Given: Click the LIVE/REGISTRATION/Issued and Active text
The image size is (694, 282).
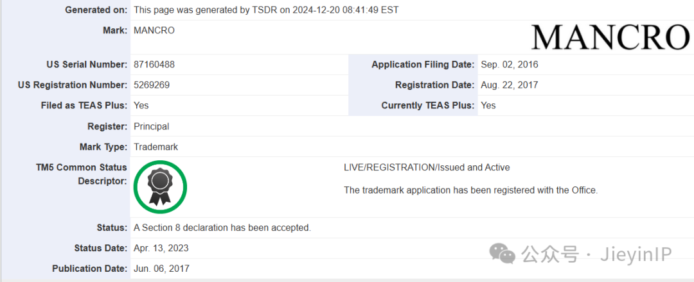Looking at the screenshot, I should pos(427,167).
